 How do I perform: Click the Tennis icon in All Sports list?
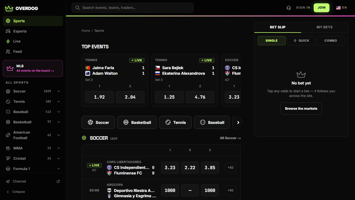pyautogui.click(x=8, y=102)
